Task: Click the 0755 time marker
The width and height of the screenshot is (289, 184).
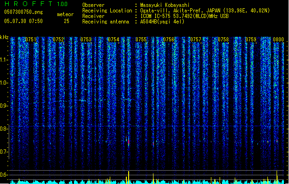Action: click(x=141, y=40)
